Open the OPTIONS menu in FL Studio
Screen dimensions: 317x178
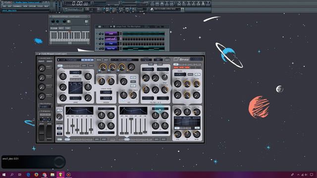[32, 6]
